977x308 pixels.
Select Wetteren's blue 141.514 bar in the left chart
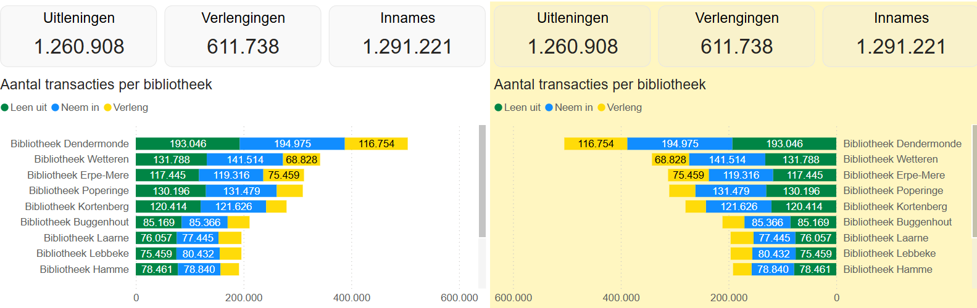click(244, 160)
